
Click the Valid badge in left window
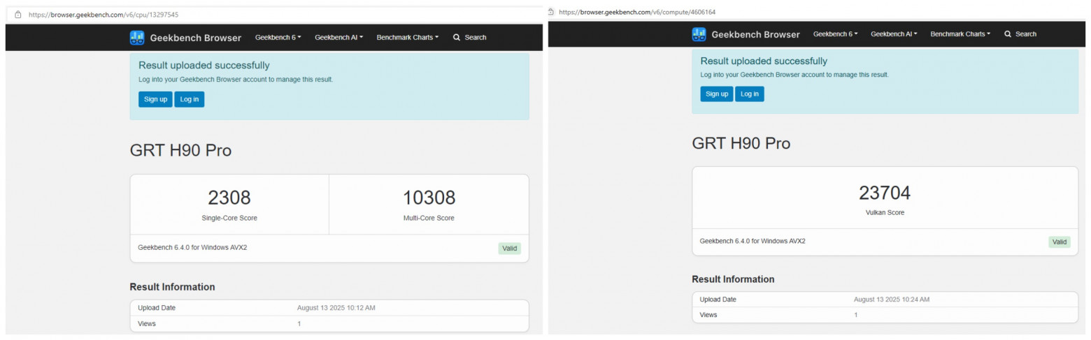[x=510, y=249]
